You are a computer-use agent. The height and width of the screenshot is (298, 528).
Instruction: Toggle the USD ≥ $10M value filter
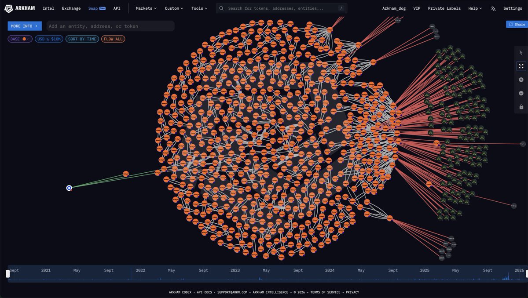(x=49, y=39)
